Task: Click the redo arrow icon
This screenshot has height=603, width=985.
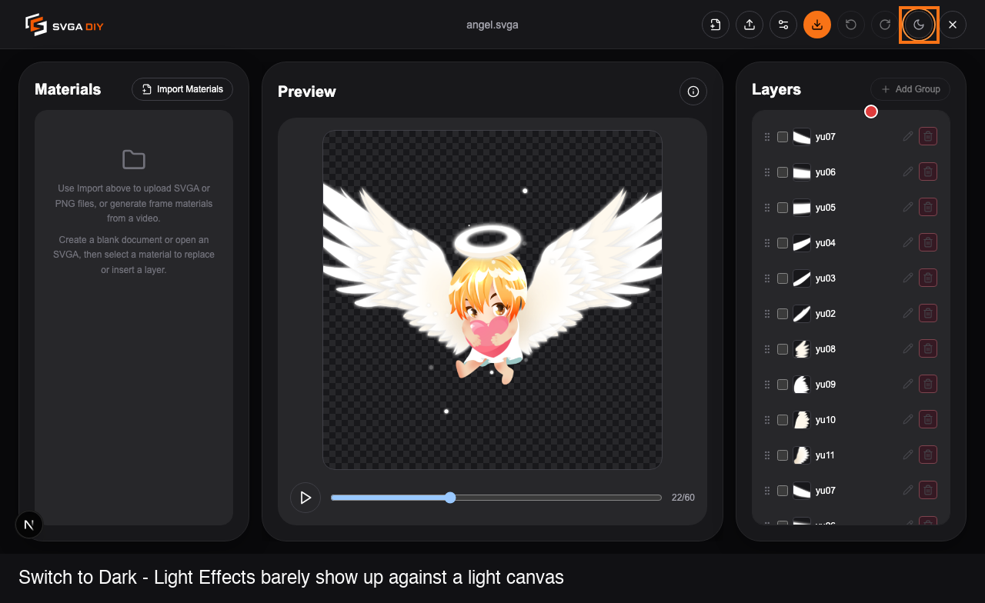Action: 885,25
